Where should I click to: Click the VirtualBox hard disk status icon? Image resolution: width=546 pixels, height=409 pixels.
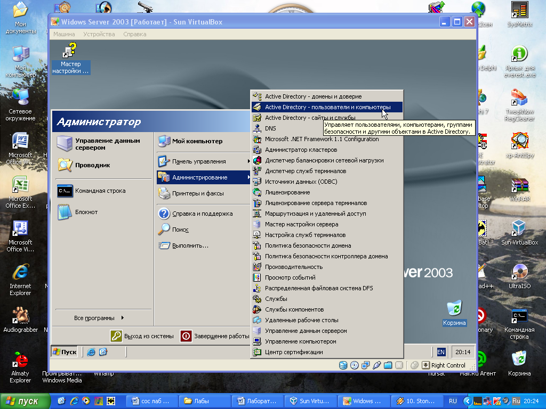[343, 365]
